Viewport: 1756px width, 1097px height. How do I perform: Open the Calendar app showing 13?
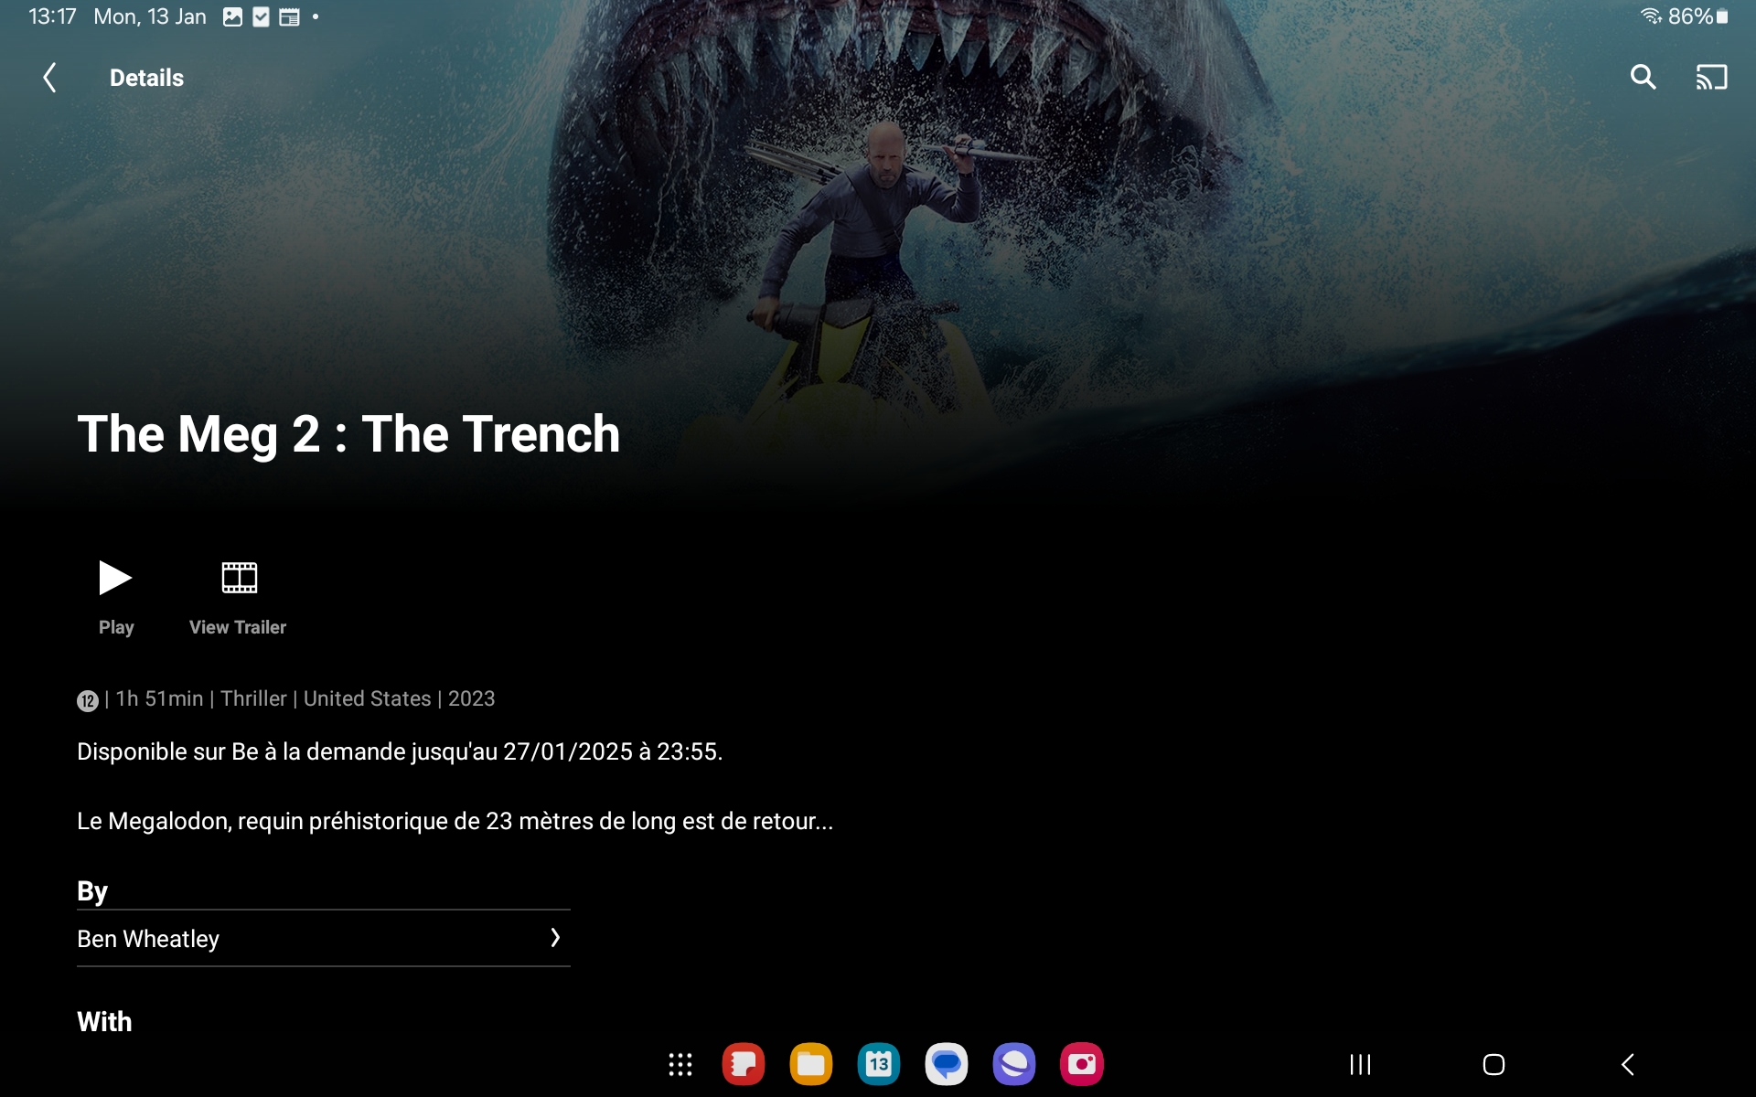point(878,1064)
